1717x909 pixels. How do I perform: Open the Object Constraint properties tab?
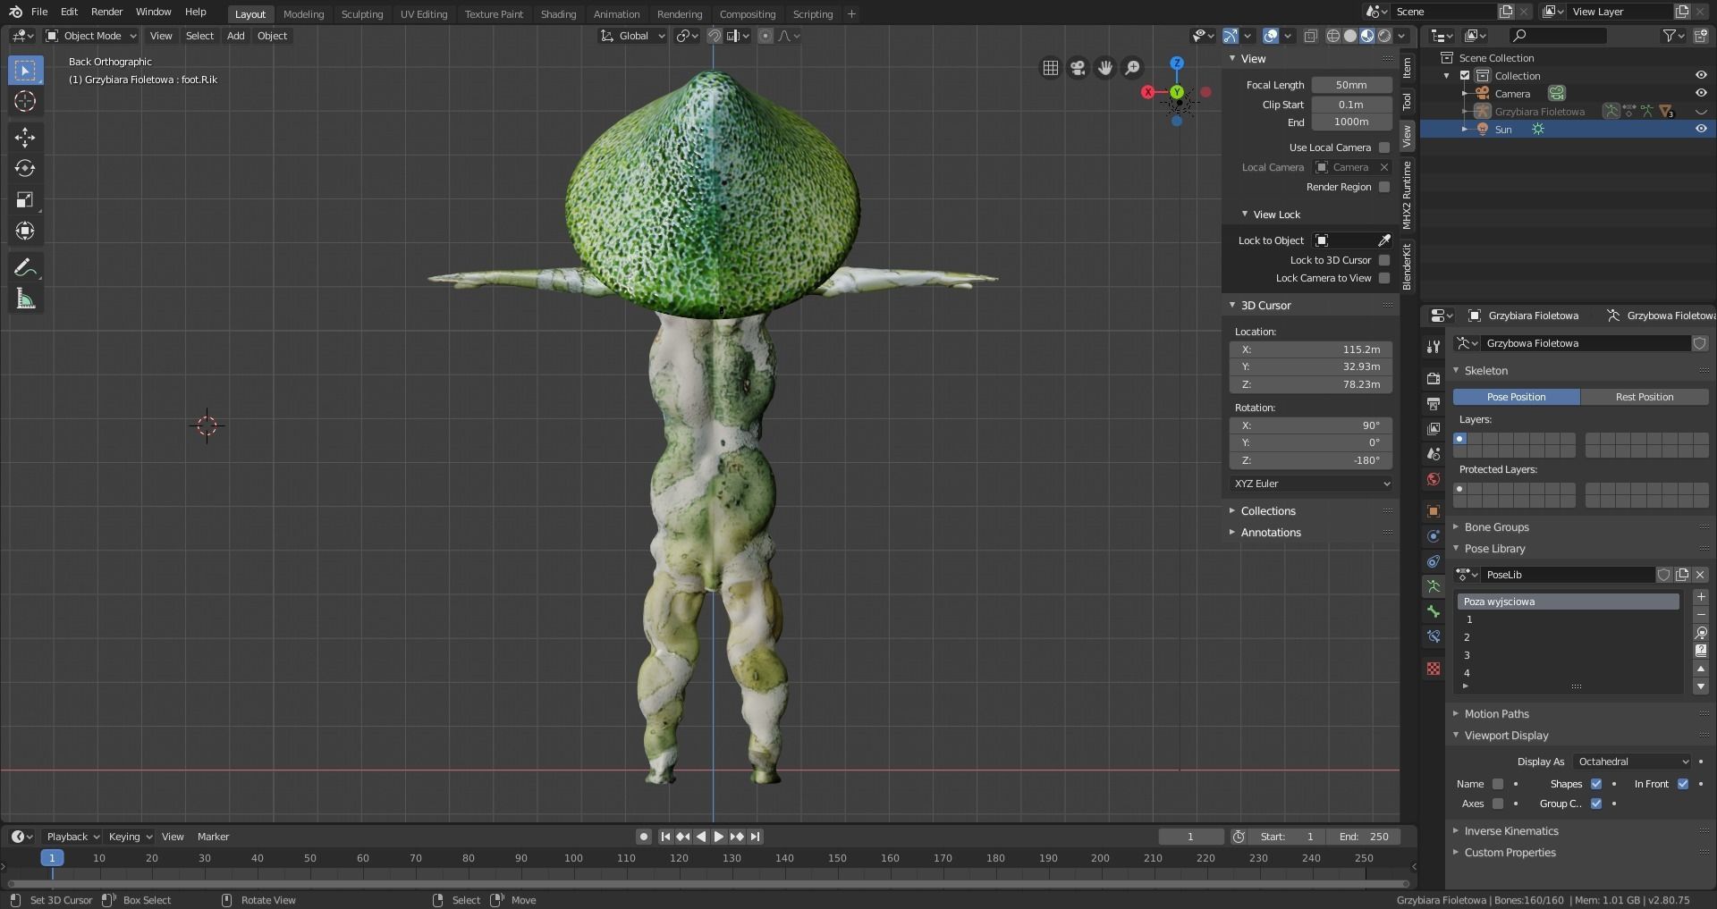pos(1434,561)
